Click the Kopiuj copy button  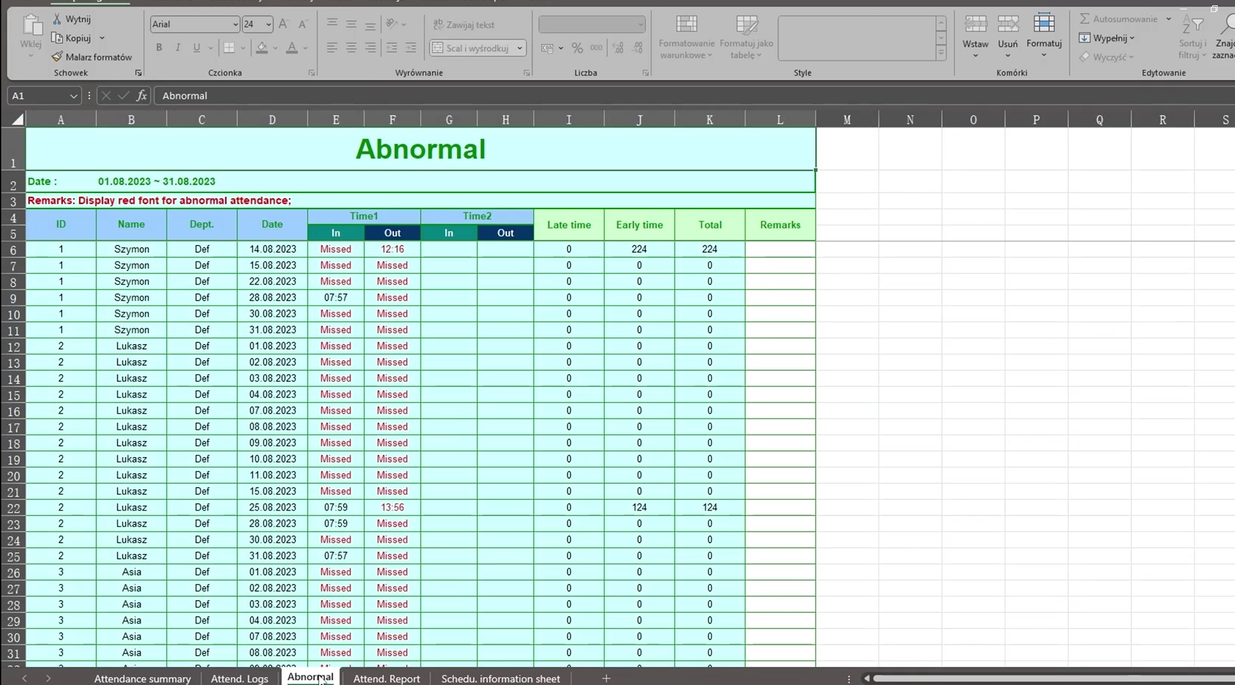click(72, 38)
